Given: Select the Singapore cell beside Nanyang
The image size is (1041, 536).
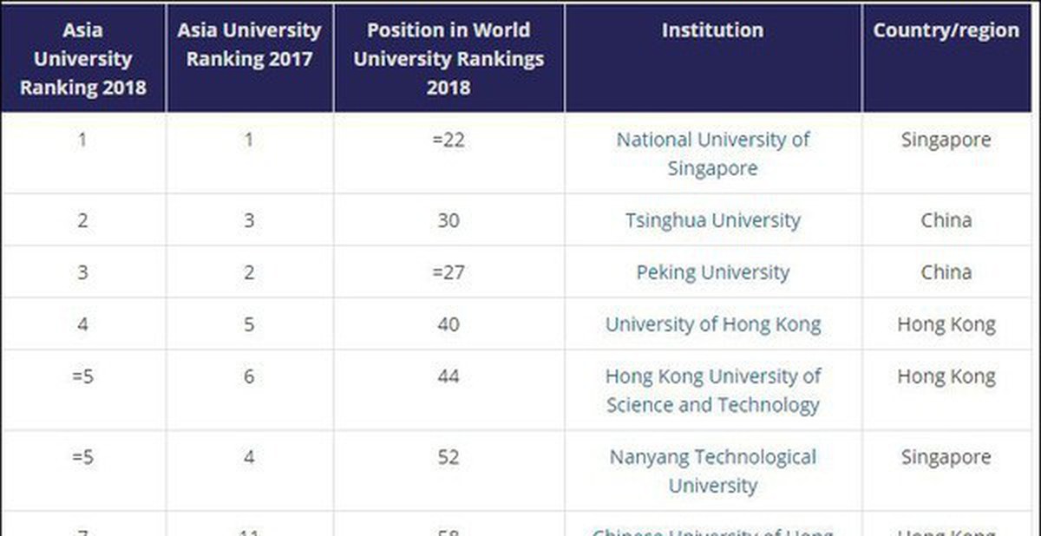Looking at the screenshot, I should pos(946,471).
